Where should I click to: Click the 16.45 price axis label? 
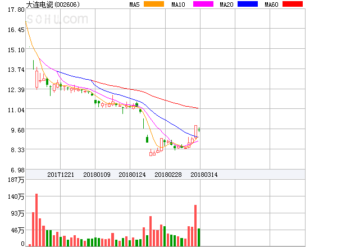click(x=16, y=30)
